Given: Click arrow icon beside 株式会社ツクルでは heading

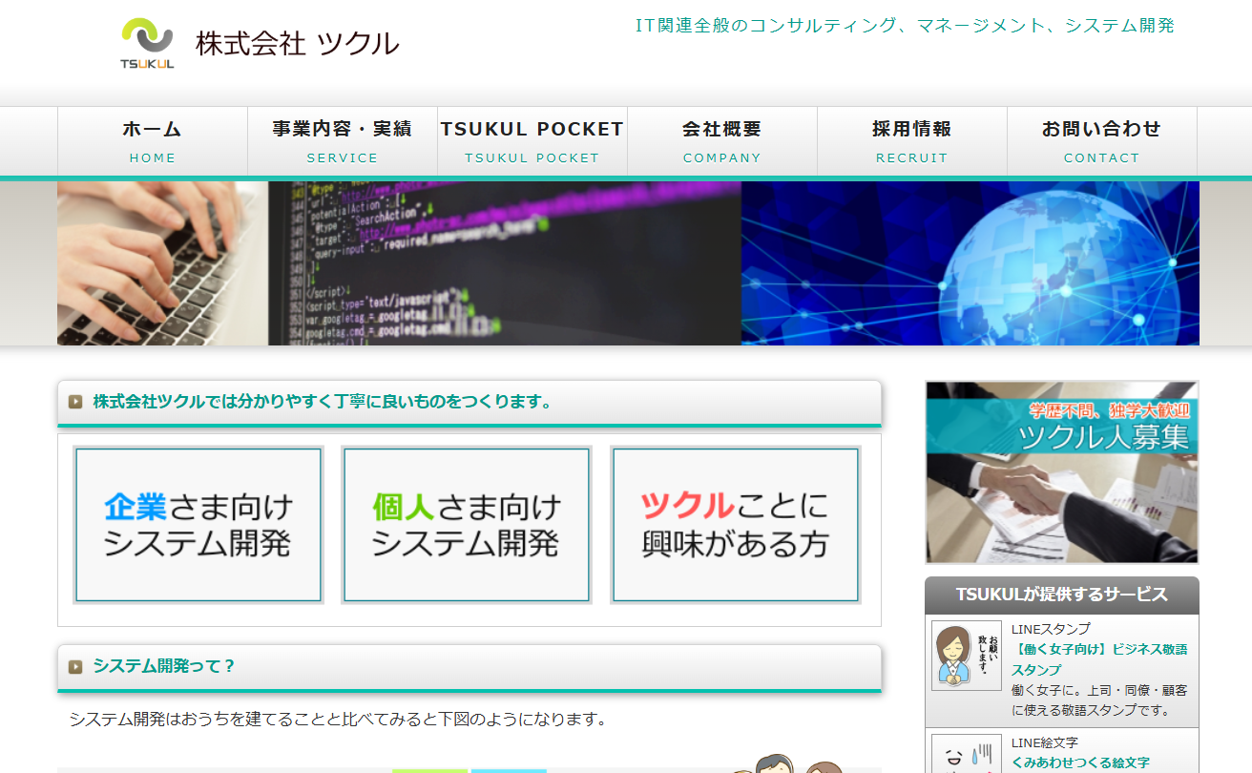Looking at the screenshot, I should pos(75,402).
